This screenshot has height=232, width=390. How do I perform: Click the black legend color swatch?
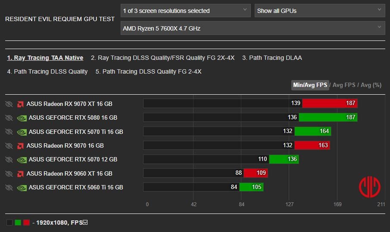point(9,222)
